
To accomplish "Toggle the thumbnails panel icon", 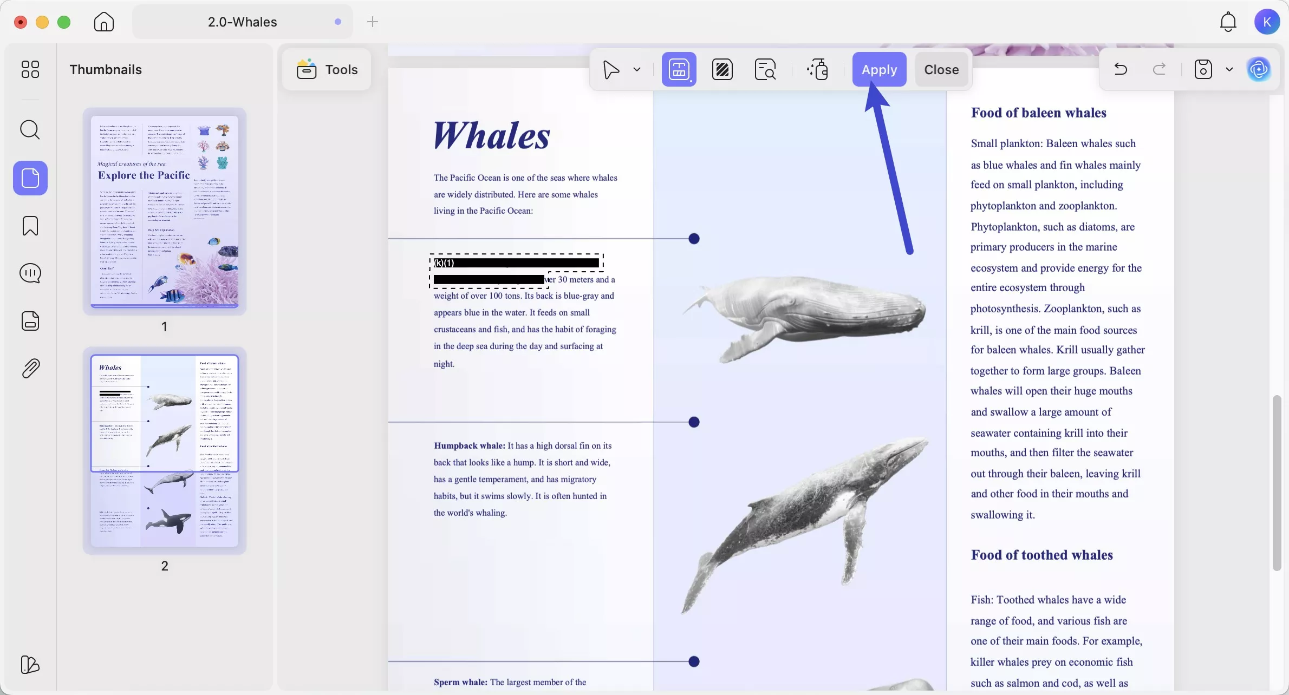I will tap(30, 178).
